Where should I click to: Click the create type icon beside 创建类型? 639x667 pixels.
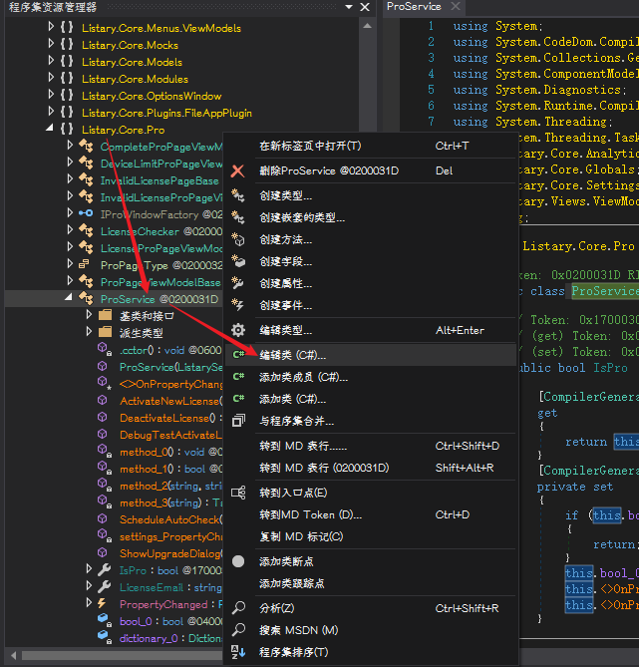click(238, 195)
